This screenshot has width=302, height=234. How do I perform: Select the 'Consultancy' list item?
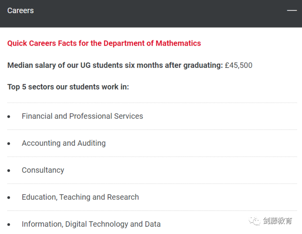tap(43, 170)
